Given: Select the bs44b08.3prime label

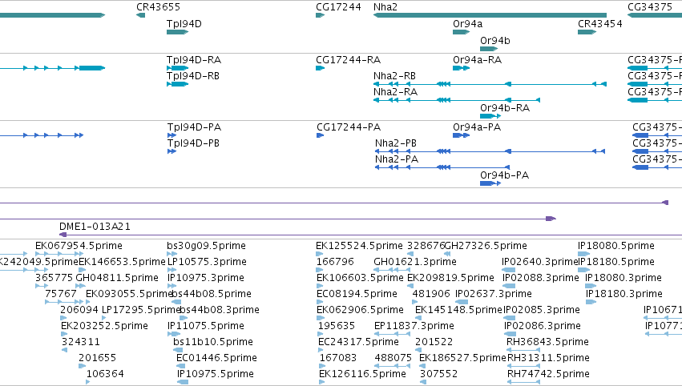Looking at the screenshot, I should coord(220,311).
